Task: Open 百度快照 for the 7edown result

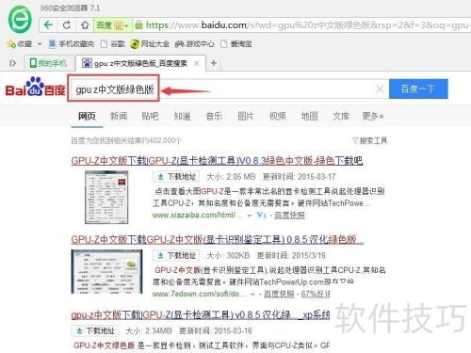Action: pos(279,294)
